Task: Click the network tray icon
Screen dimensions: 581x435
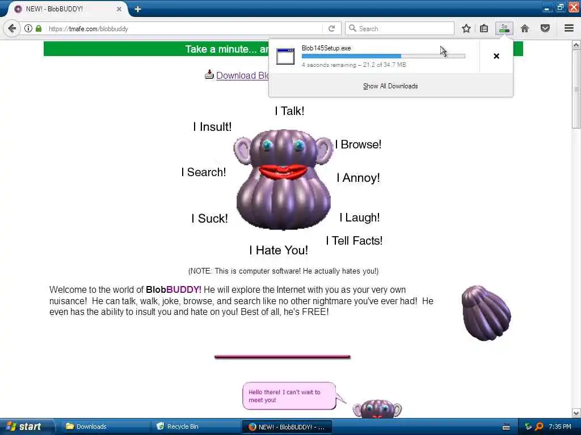Action: (528, 427)
